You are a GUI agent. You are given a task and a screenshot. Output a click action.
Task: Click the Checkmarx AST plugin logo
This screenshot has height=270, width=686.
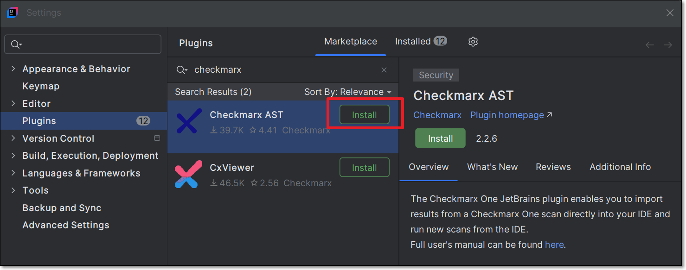[189, 121]
